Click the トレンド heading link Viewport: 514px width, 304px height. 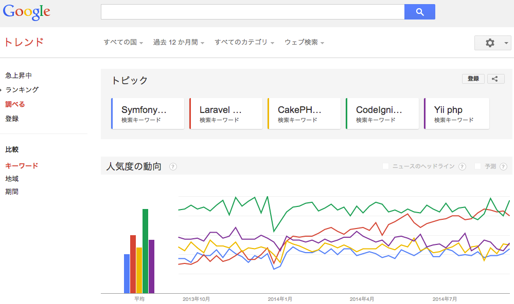pyautogui.click(x=24, y=42)
